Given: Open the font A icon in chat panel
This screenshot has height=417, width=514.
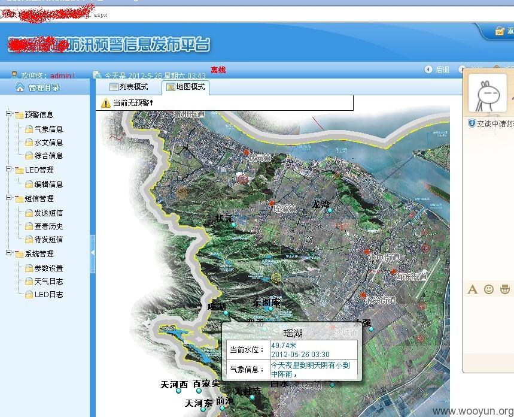Looking at the screenshot, I should pos(472,289).
